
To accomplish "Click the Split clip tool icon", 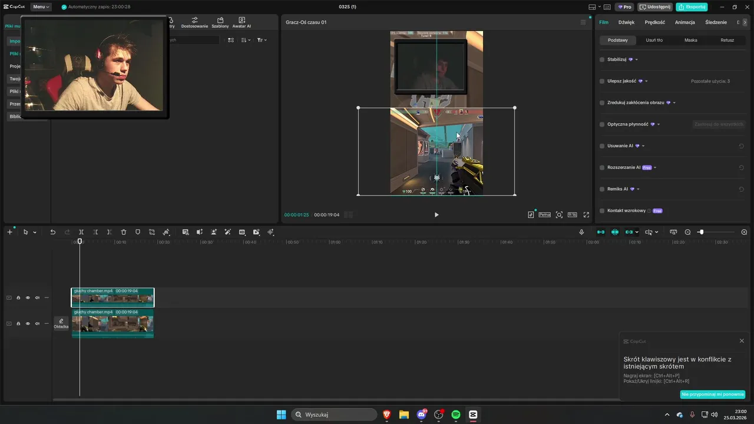I will pos(81,232).
